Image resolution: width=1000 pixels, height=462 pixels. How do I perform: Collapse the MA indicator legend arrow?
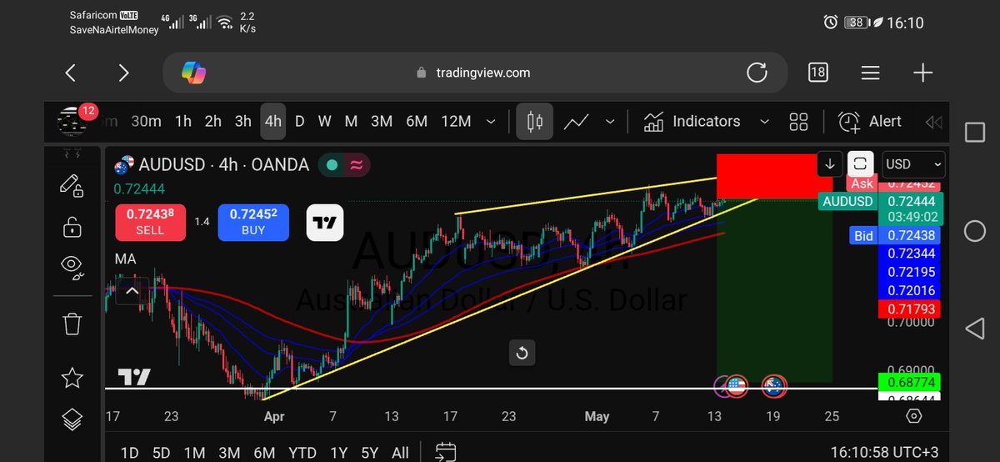[x=132, y=291]
